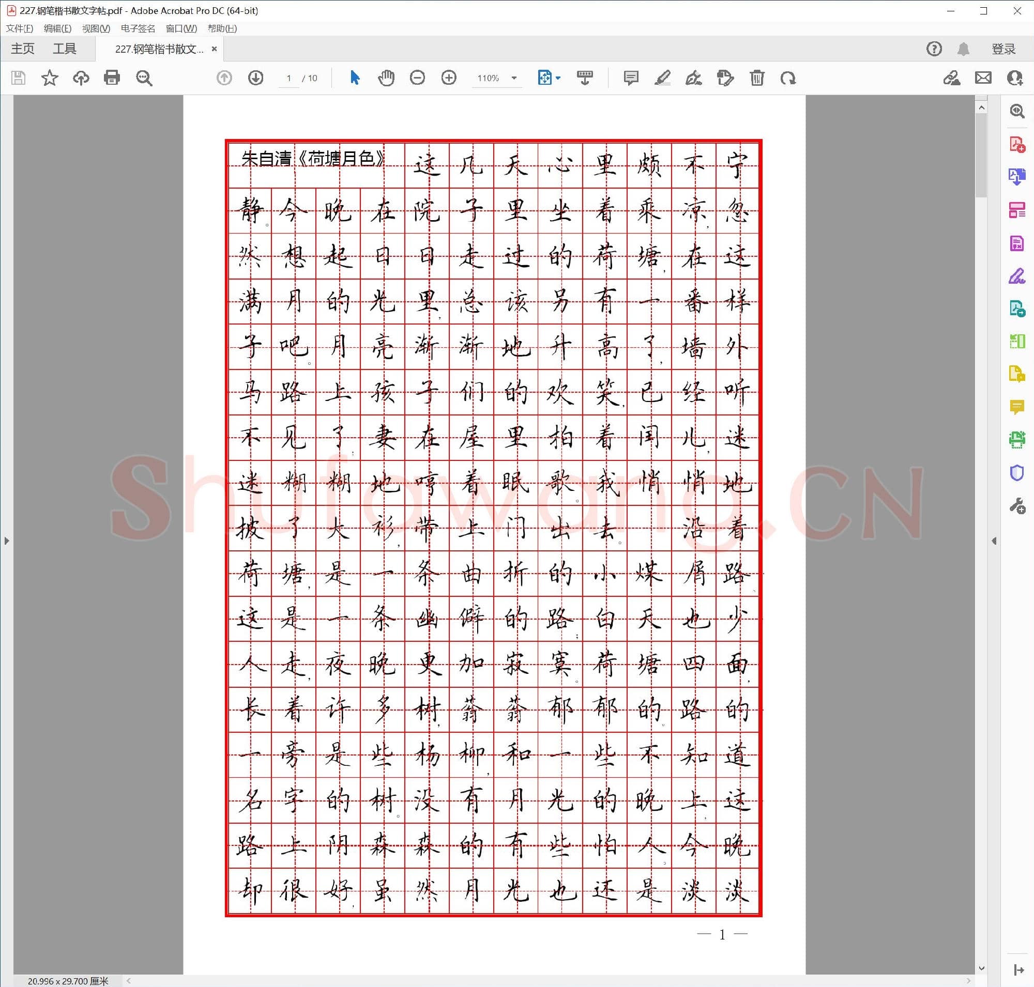Switch to the 工具 tab
1034x987 pixels.
click(66, 49)
